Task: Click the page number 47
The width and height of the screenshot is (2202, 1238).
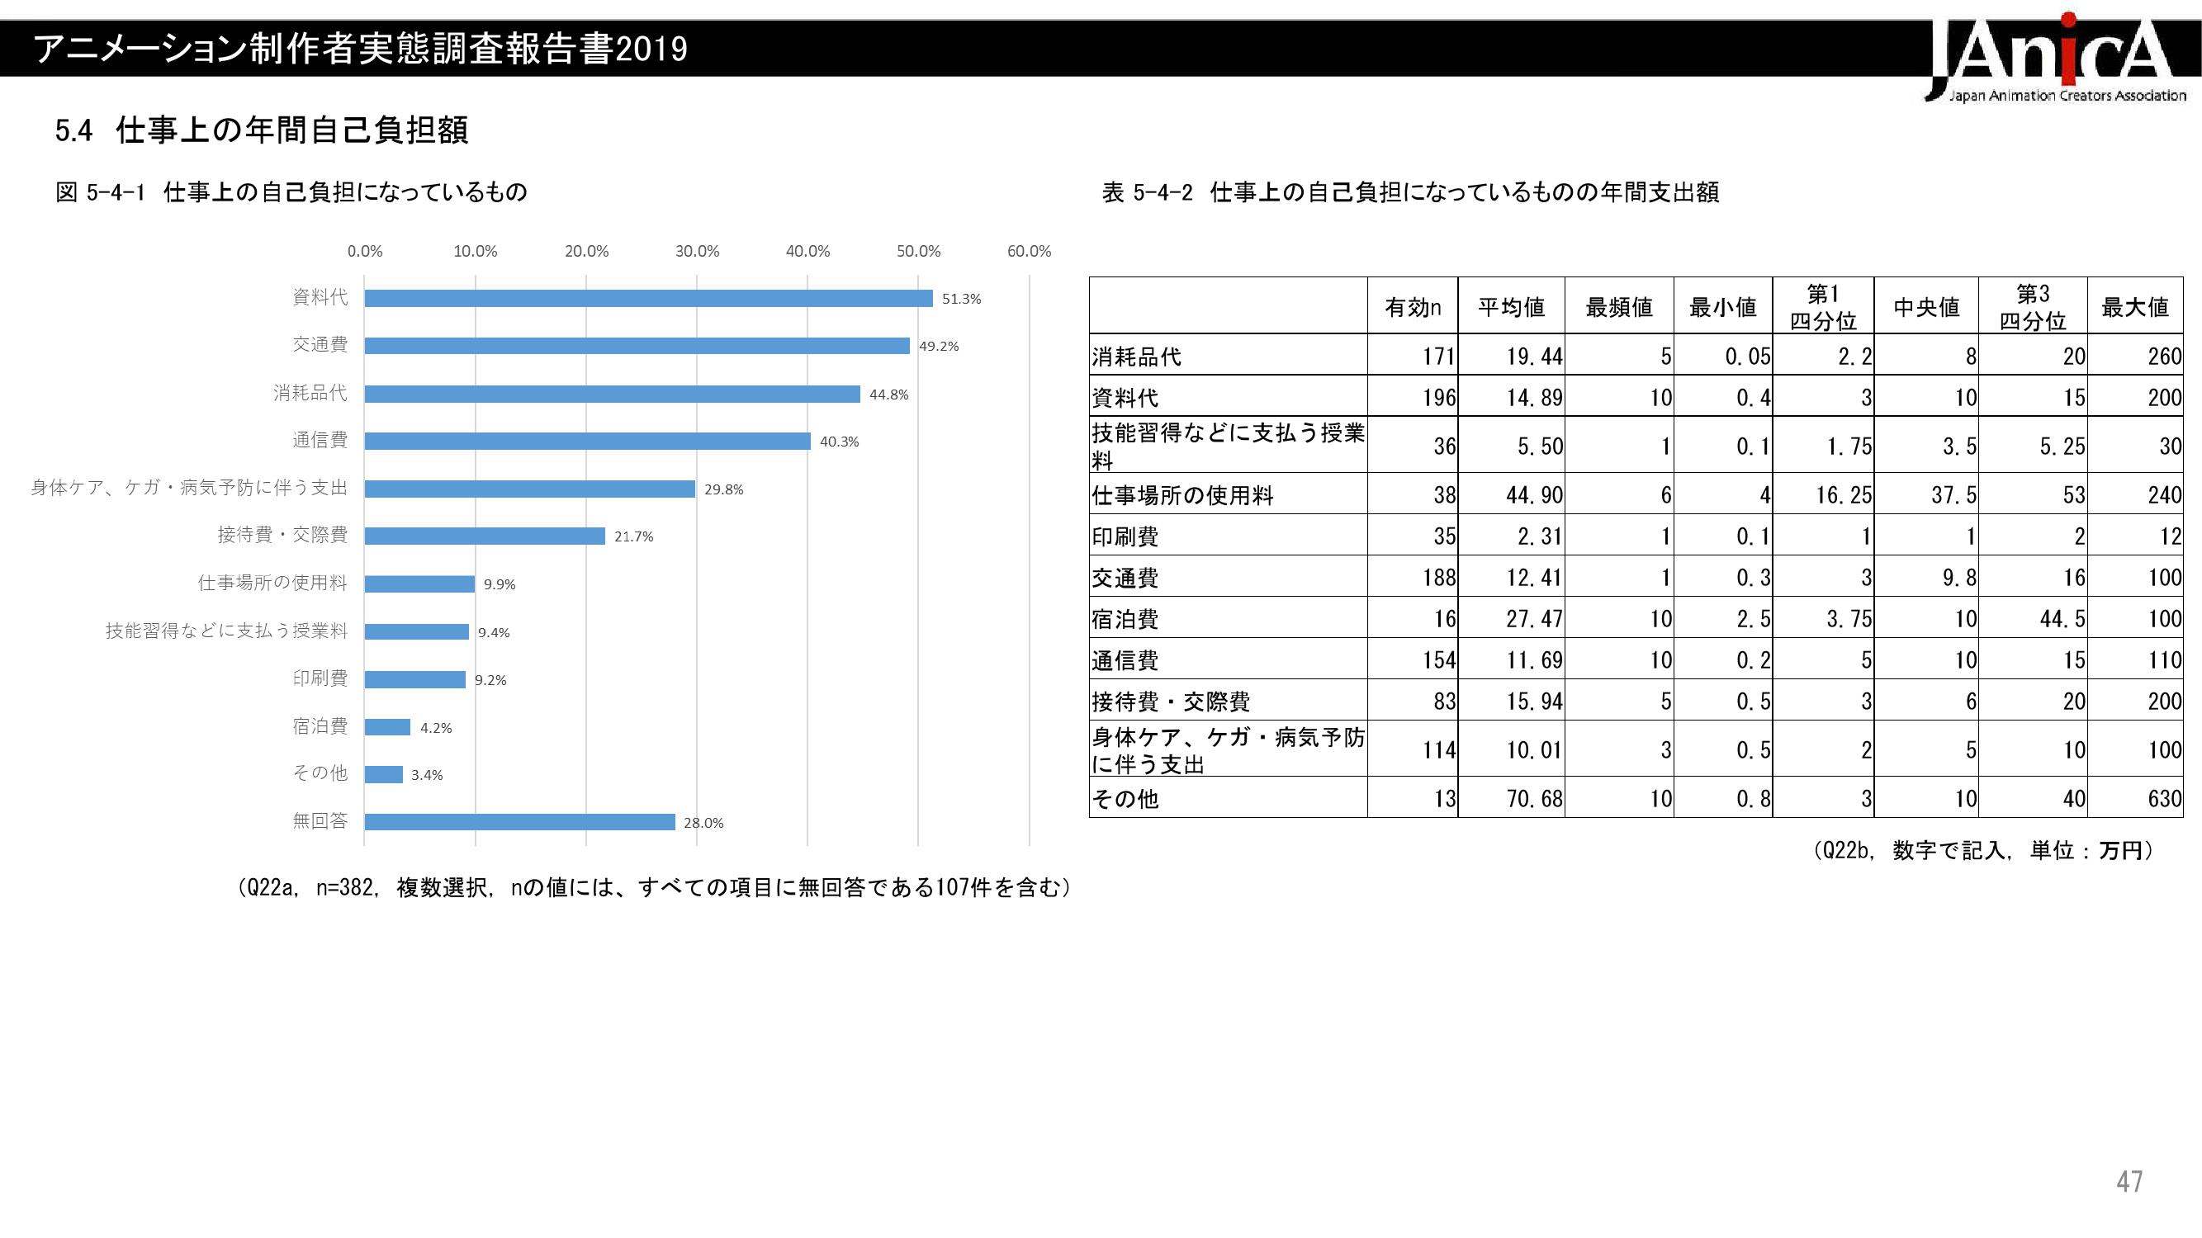Action: coord(2129,1182)
